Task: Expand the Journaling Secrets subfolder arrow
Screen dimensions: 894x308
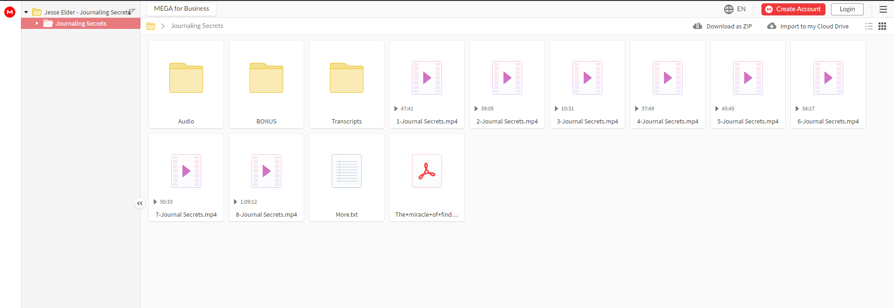Action: click(37, 23)
